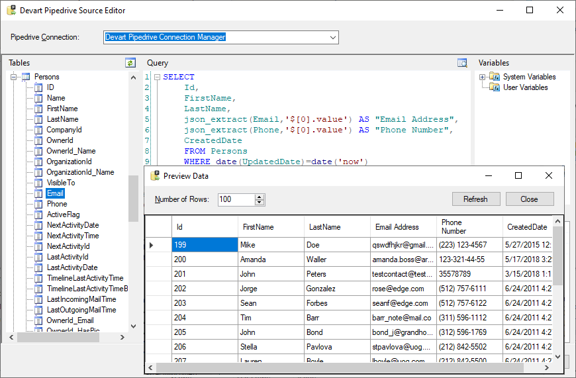Collapse the Persons tree node

click(14, 77)
